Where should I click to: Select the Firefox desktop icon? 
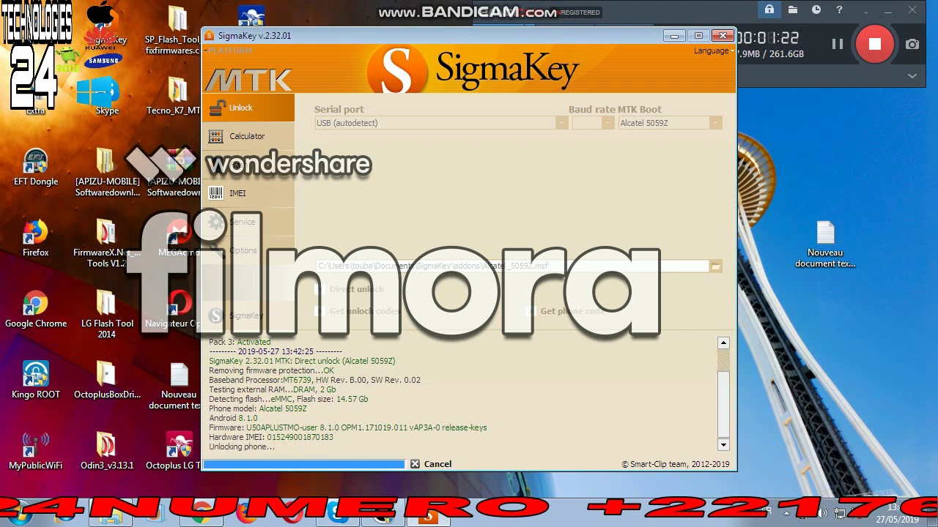tap(35, 239)
